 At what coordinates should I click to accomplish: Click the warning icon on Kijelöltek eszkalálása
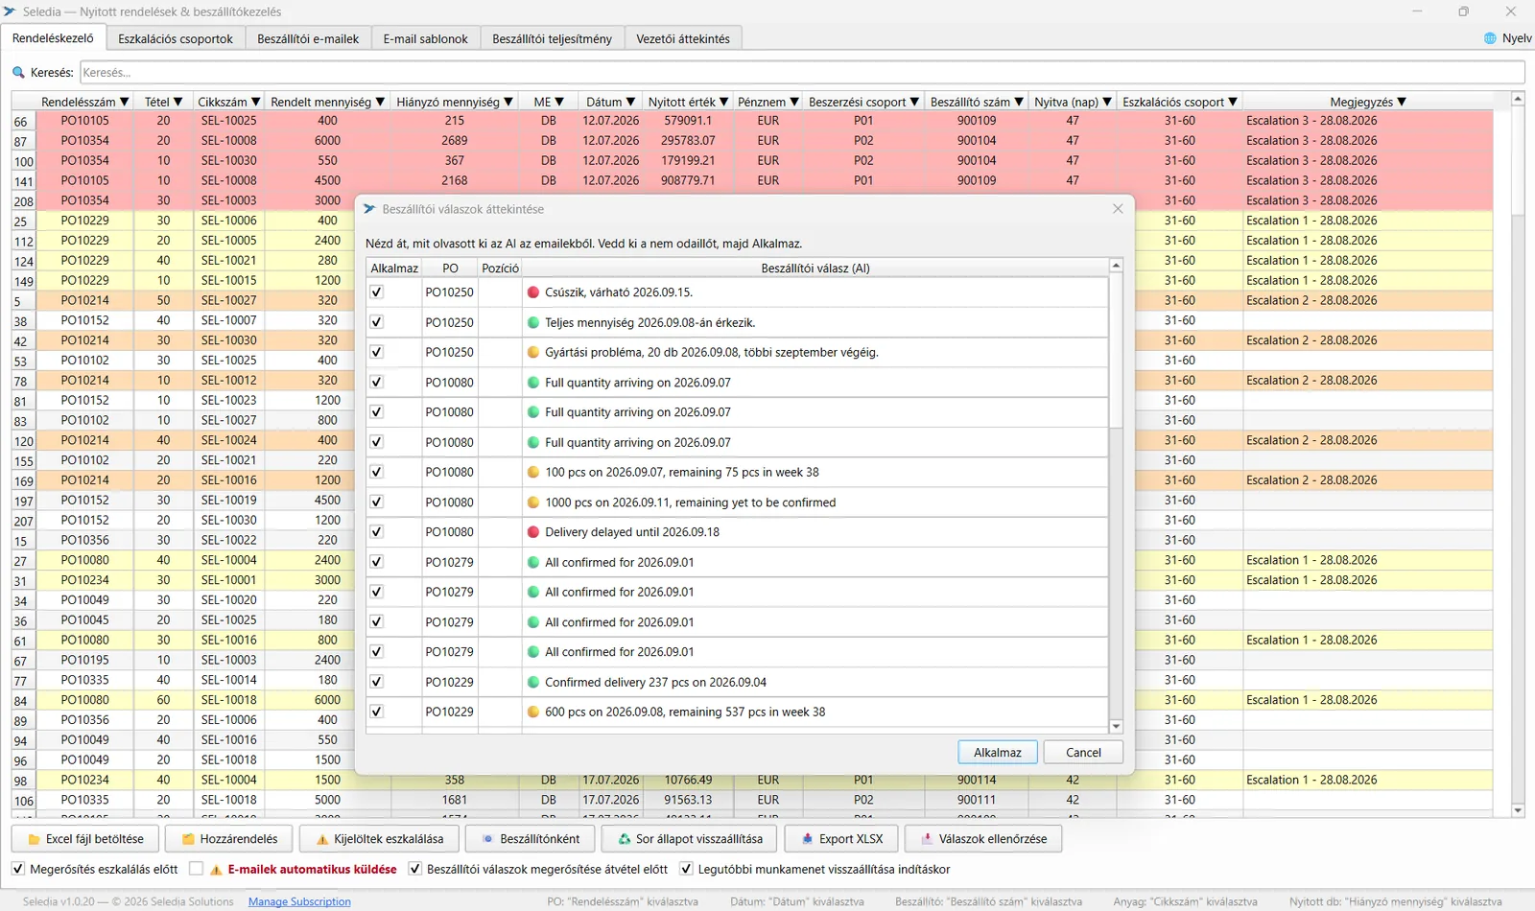click(322, 839)
